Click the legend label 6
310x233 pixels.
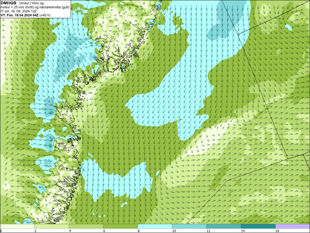coord(104,231)
